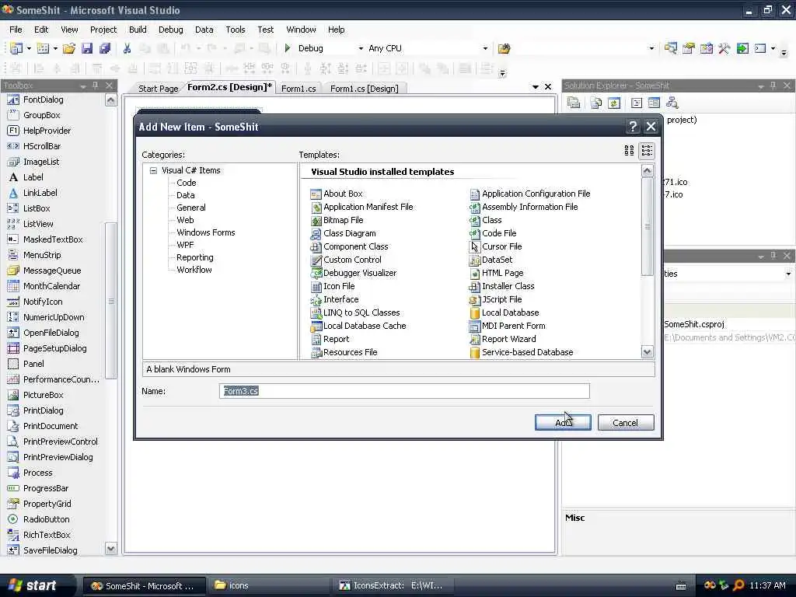The height and width of the screenshot is (597, 796).
Task: Open the IconsExtract taskbar button
Action: tap(392, 585)
